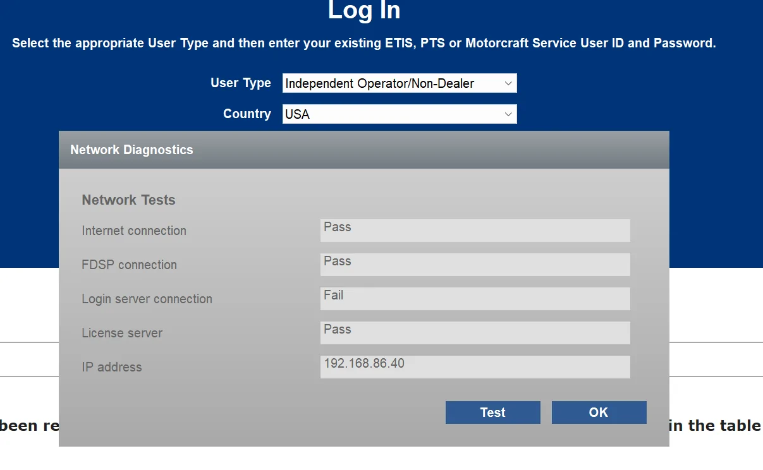Open the Country selection dropdown
This screenshot has height=470, width=763.
tap(399, 114)
